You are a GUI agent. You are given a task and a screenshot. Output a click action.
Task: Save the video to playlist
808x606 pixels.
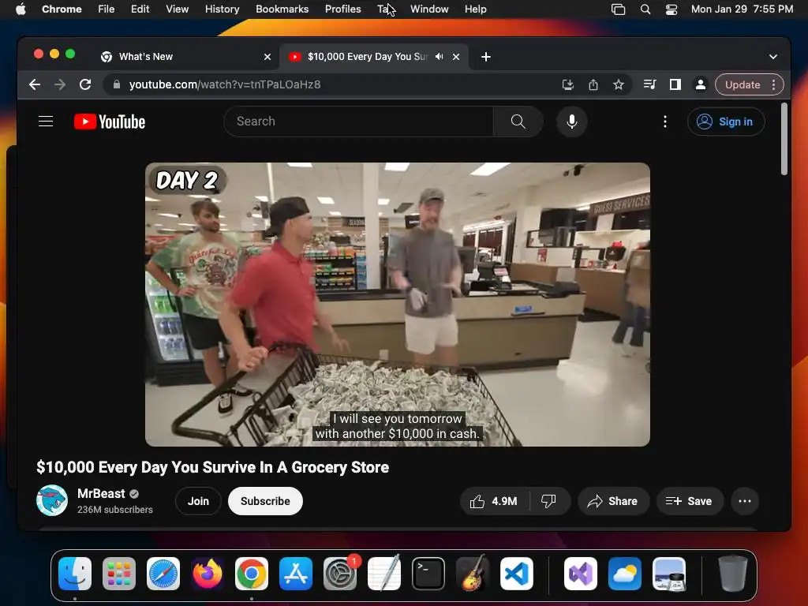(x=690, y=501)
